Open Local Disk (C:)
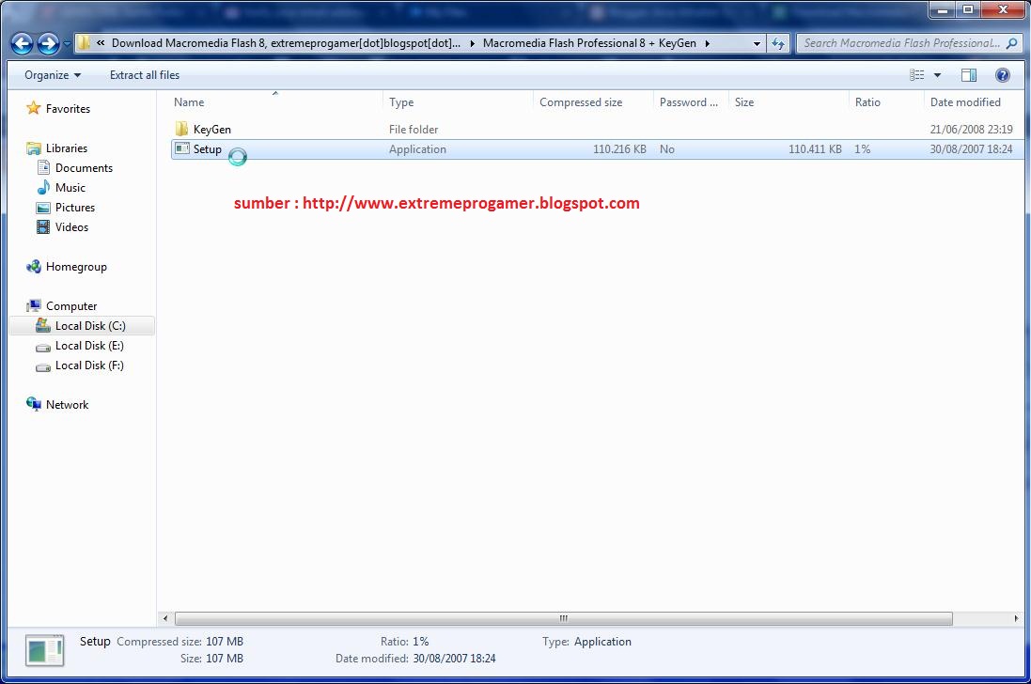1031x684 pixels. point(90,326)
